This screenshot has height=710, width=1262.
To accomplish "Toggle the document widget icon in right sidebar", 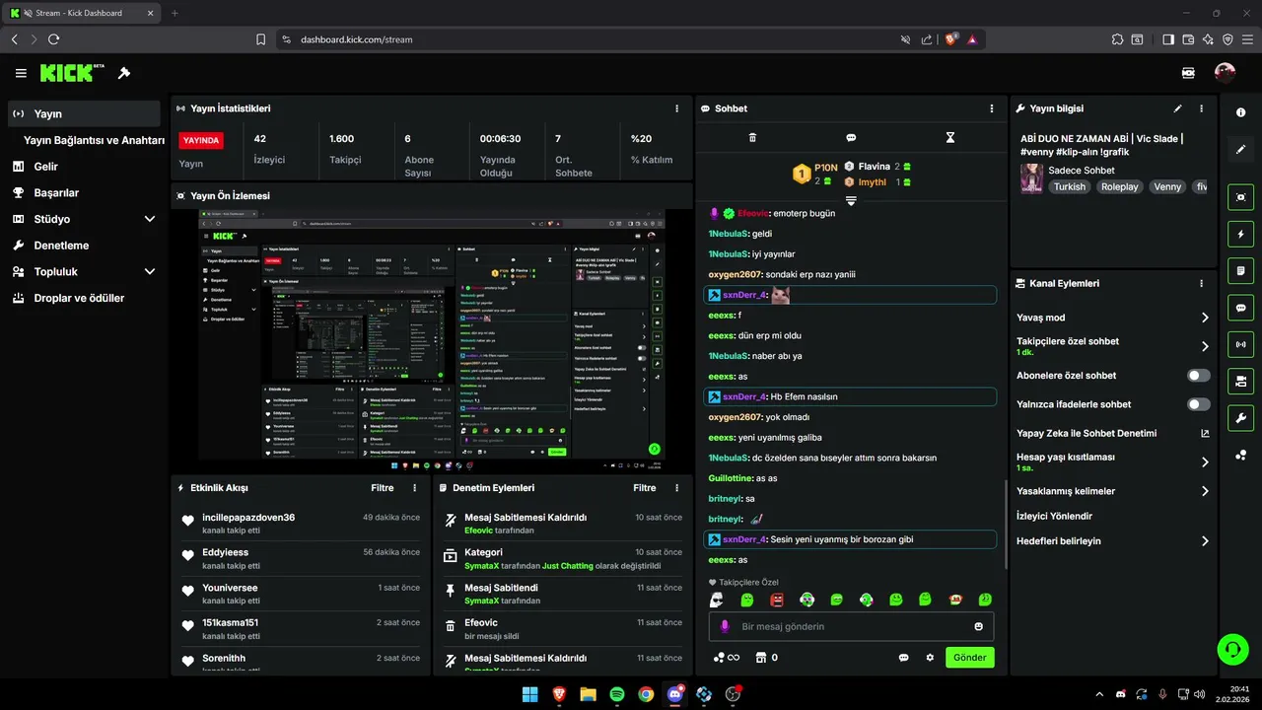I will pyautogui.click(x=1240, y=271).
